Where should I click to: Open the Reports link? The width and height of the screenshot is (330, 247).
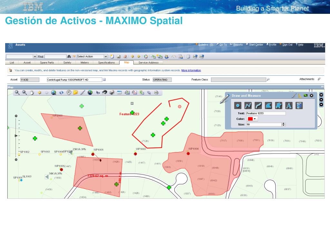tap(238, 45)
